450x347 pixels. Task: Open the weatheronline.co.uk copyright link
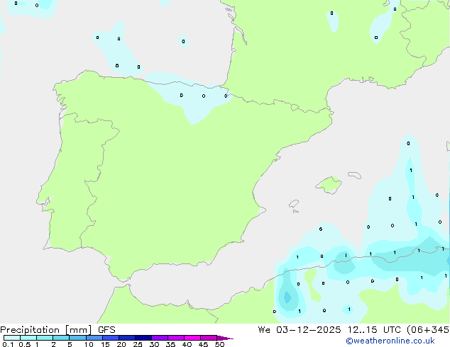[390, 341]
